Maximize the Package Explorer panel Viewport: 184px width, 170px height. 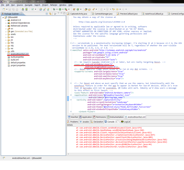64,13
